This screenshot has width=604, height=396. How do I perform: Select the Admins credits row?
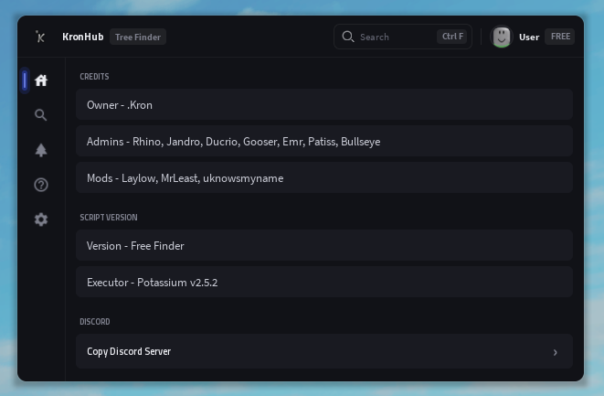(324, 141)
